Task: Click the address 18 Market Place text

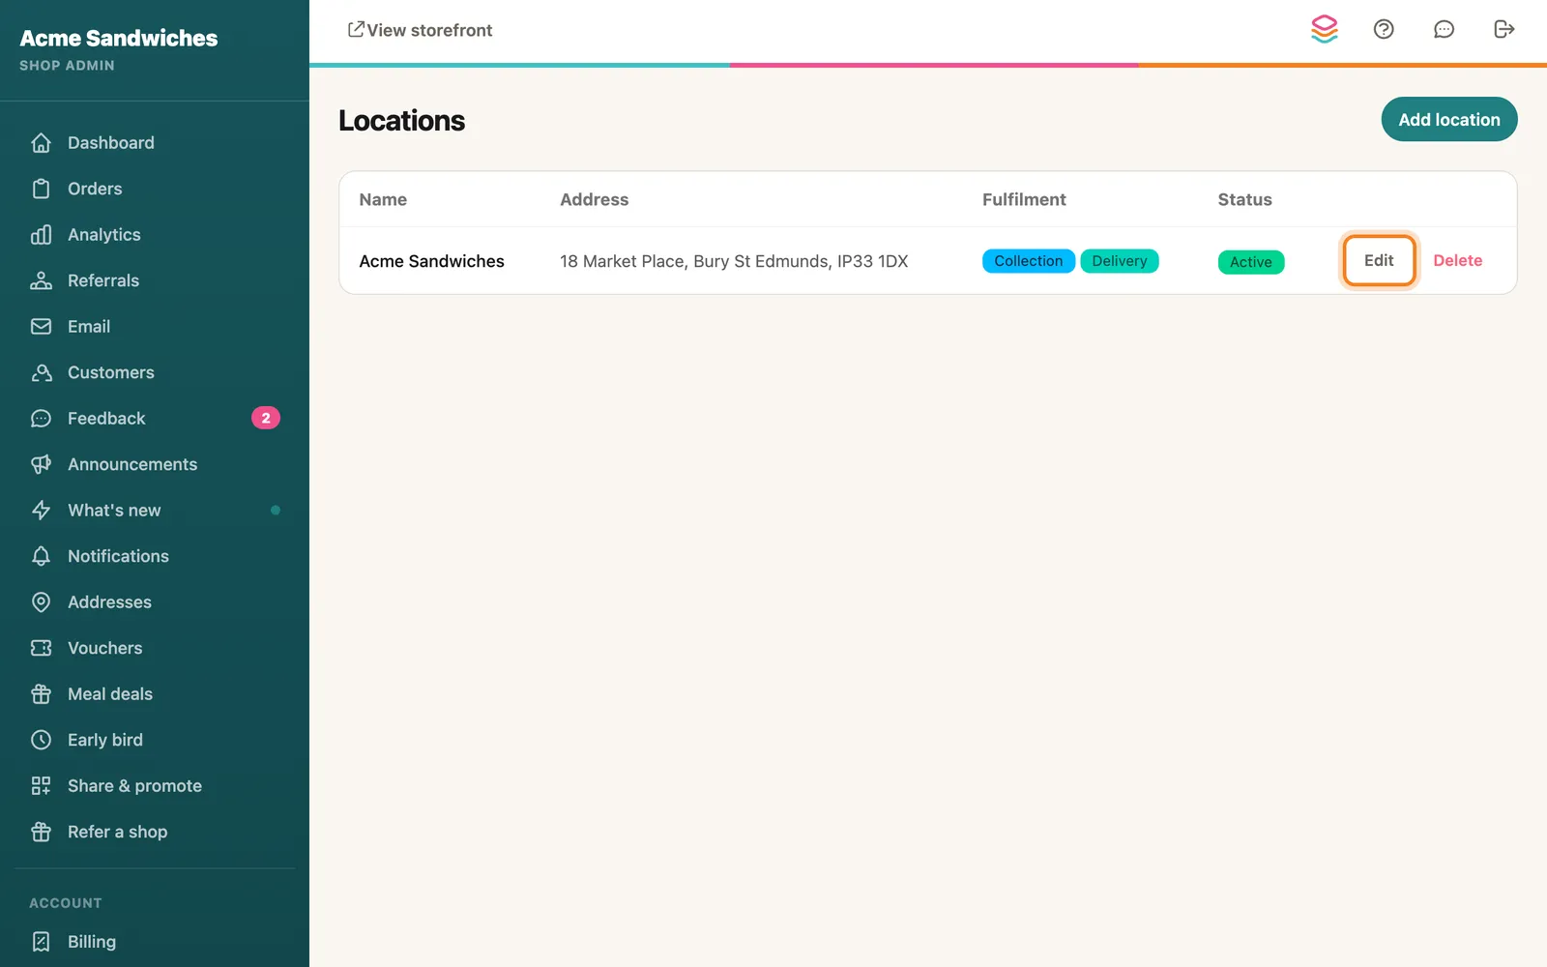Action: click(x=734, y=261)
